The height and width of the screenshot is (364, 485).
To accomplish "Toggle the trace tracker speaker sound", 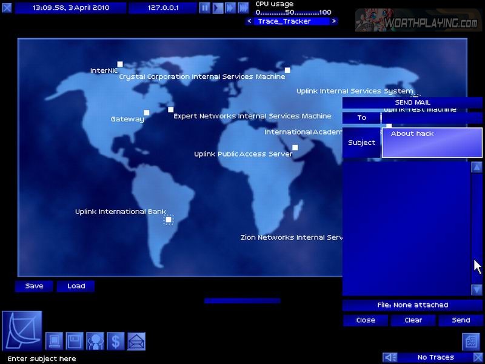I will (x=391, y=358).
